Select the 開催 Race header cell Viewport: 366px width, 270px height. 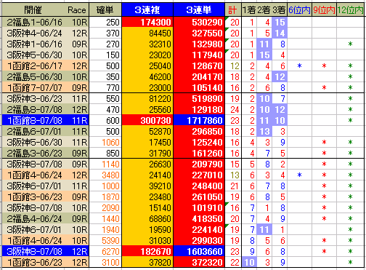tap(45, 10)
